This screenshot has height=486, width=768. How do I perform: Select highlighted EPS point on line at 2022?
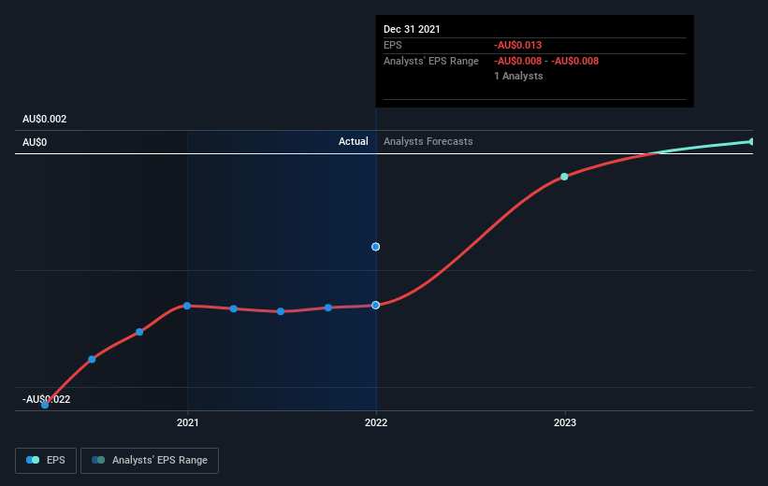click(x=376, y=306)
